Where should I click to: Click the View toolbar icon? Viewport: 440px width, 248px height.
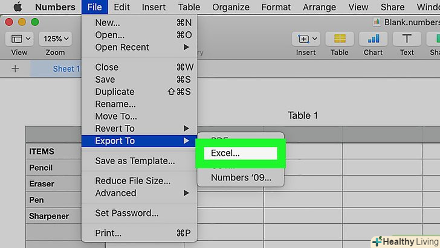19,39
